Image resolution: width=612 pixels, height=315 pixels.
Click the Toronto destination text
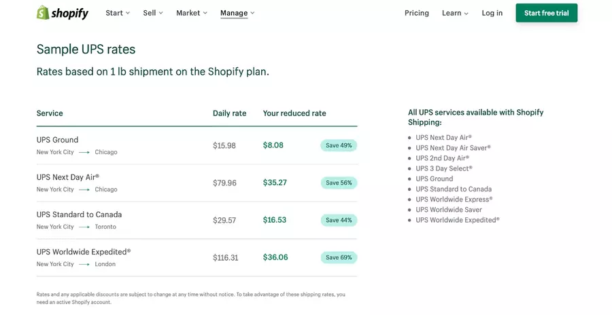[105, 227]
